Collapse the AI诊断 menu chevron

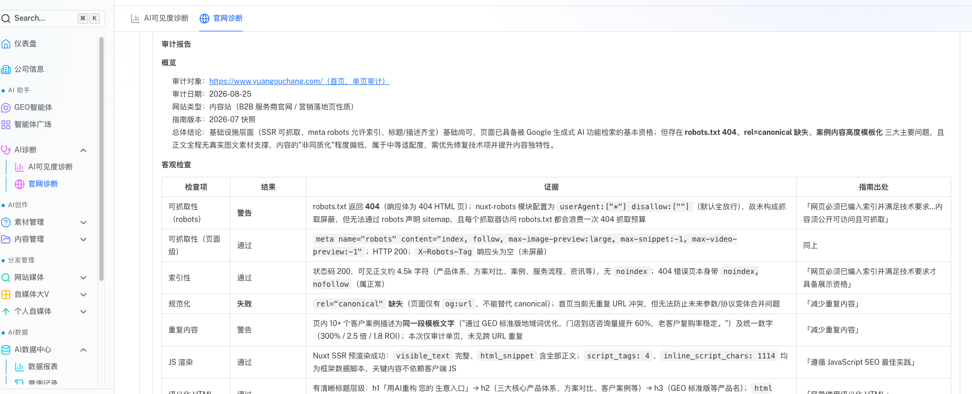tap(83, 150)
